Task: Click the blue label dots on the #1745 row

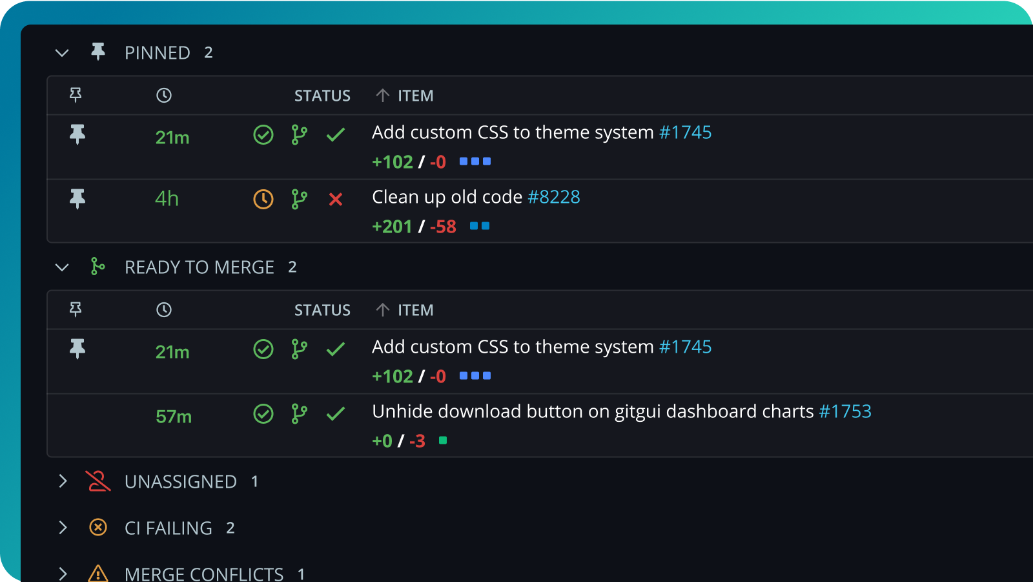Action: (475, 161)
